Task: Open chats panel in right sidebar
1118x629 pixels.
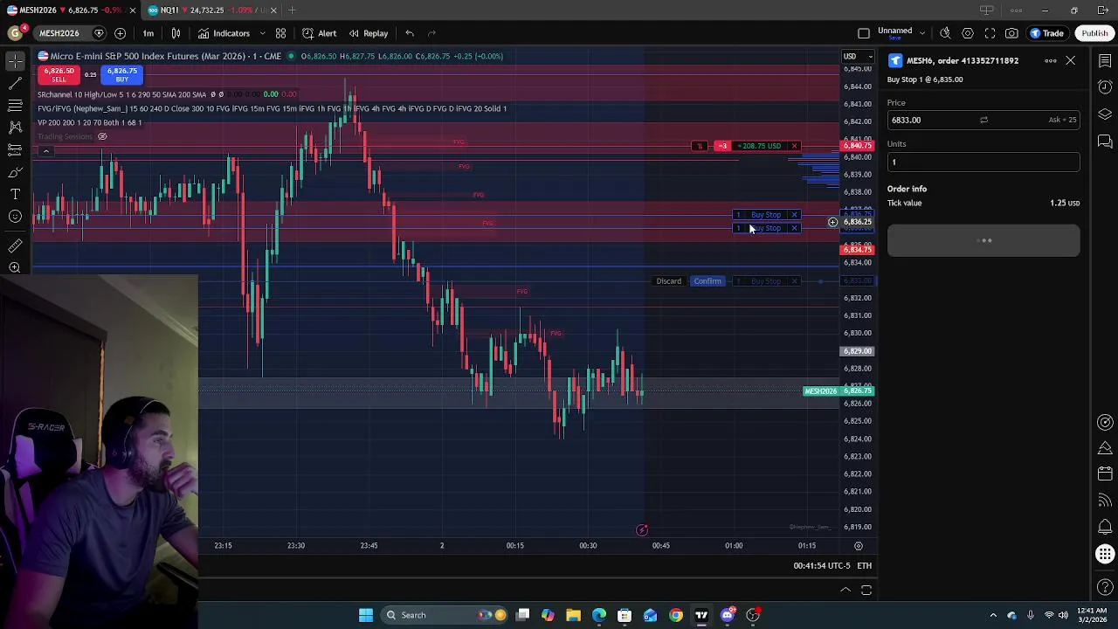Action: click(1105, 142)
